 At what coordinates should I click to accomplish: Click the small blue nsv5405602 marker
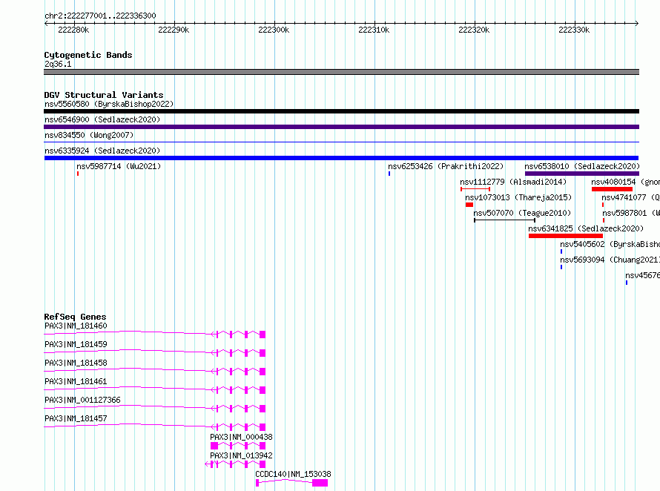(x=561, y=251)
